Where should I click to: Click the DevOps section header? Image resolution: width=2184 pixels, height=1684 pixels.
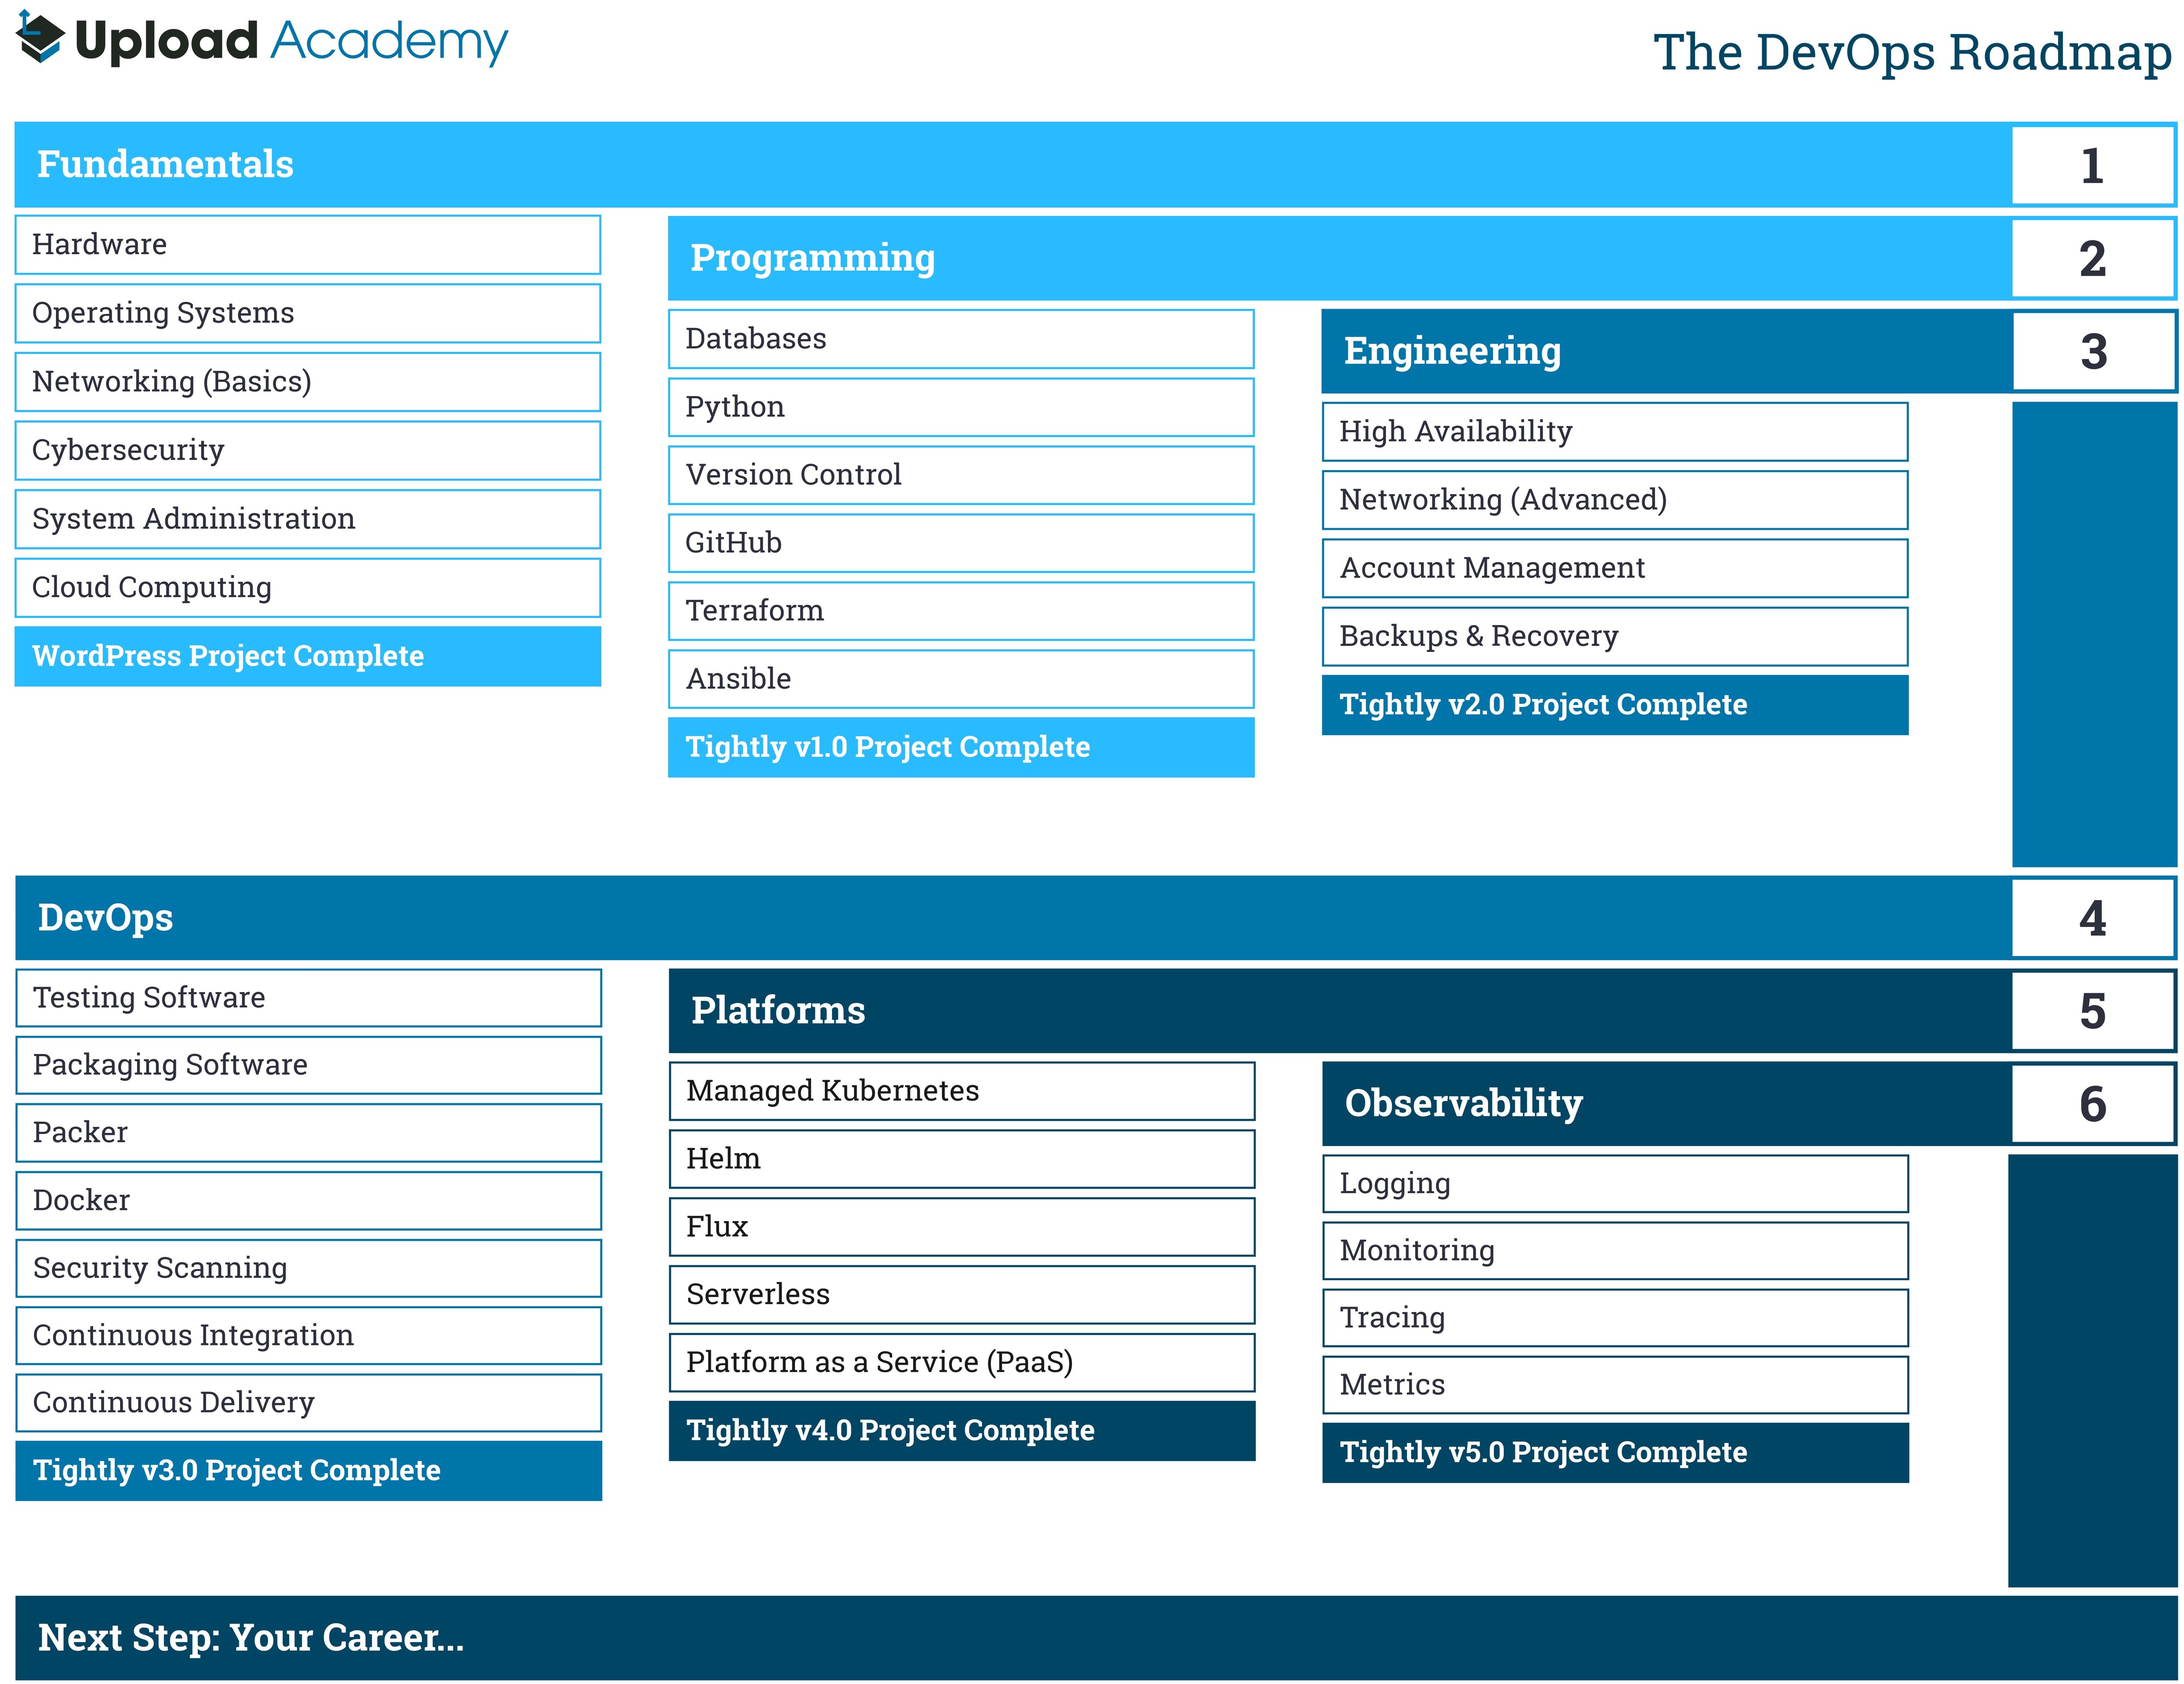point(105,918)
